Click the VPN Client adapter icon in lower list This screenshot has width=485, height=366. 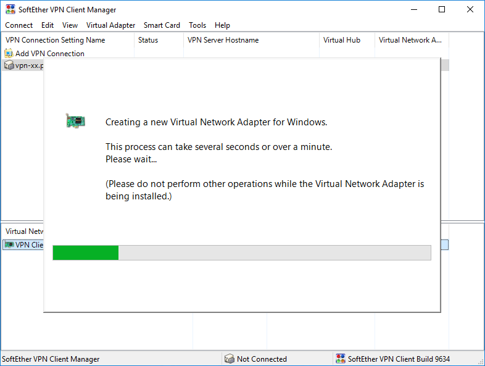(x=9, y=244)
